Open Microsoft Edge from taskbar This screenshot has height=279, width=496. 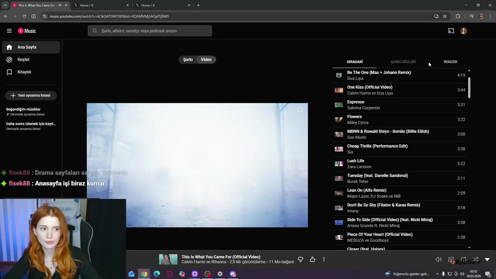pos(157,274)
